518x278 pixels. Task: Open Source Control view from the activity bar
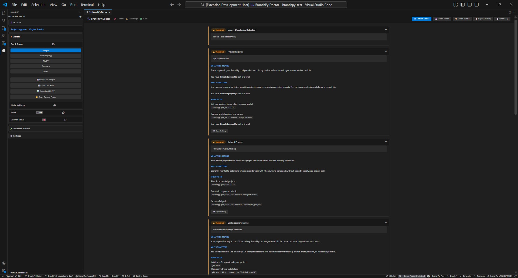(4, 28)
